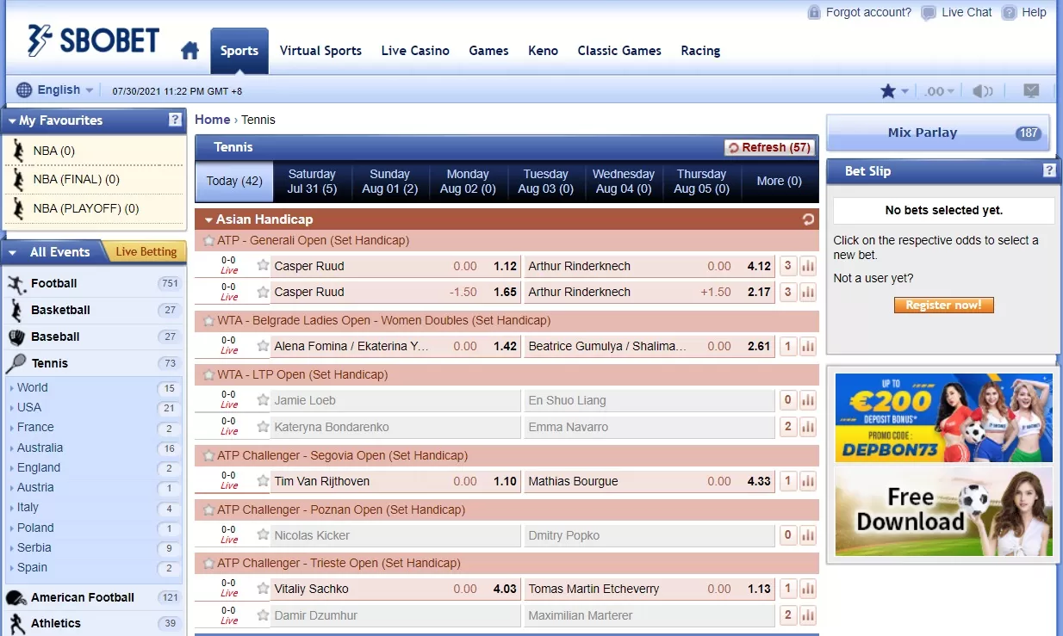
Task: Switch to the Live Betting tab
Action: pos(145,251)
